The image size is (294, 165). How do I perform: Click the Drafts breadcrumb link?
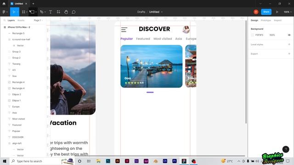(x=141, y=12)
